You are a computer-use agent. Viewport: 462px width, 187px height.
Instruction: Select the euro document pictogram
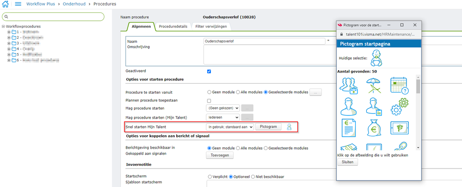click(x=348, y=128)
